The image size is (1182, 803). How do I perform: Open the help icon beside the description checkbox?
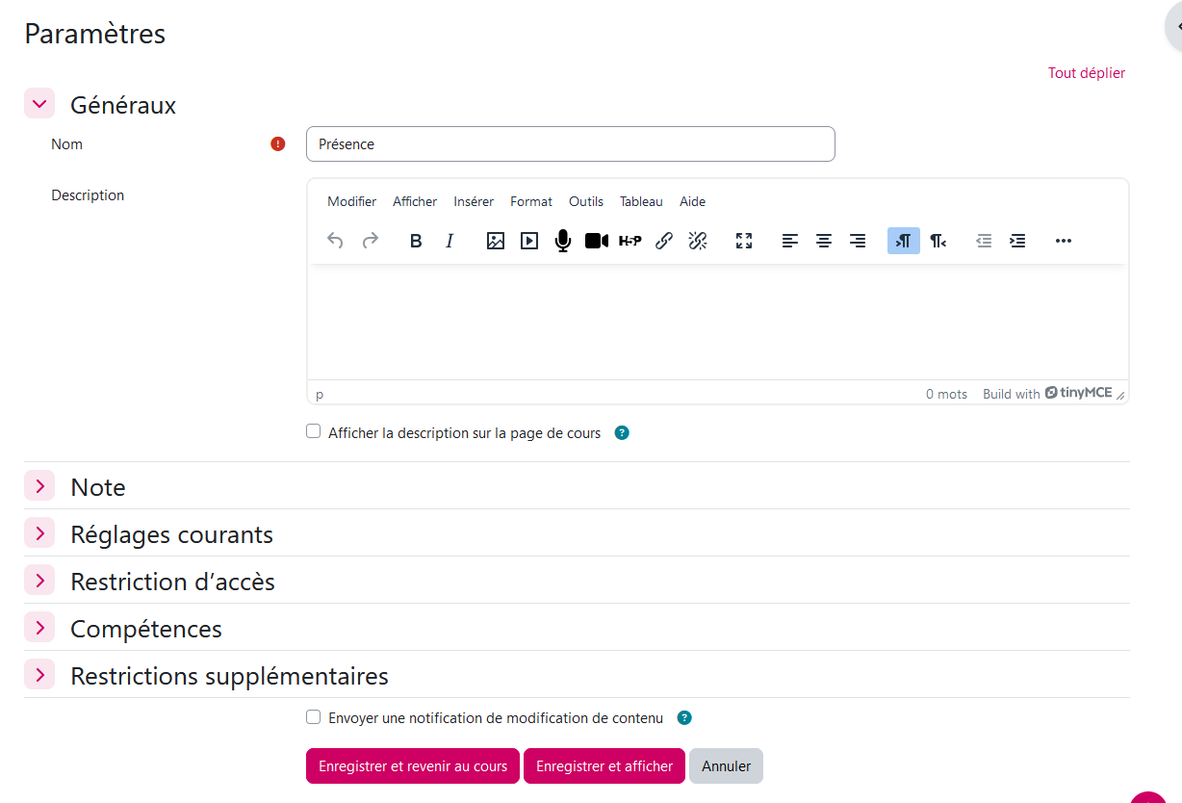tap(622, 433)
